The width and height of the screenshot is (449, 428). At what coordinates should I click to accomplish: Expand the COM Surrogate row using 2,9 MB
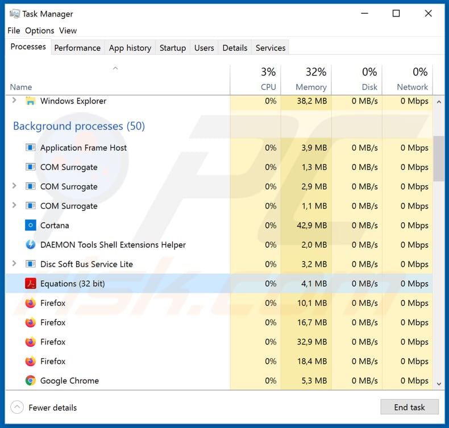click(14, 186)
